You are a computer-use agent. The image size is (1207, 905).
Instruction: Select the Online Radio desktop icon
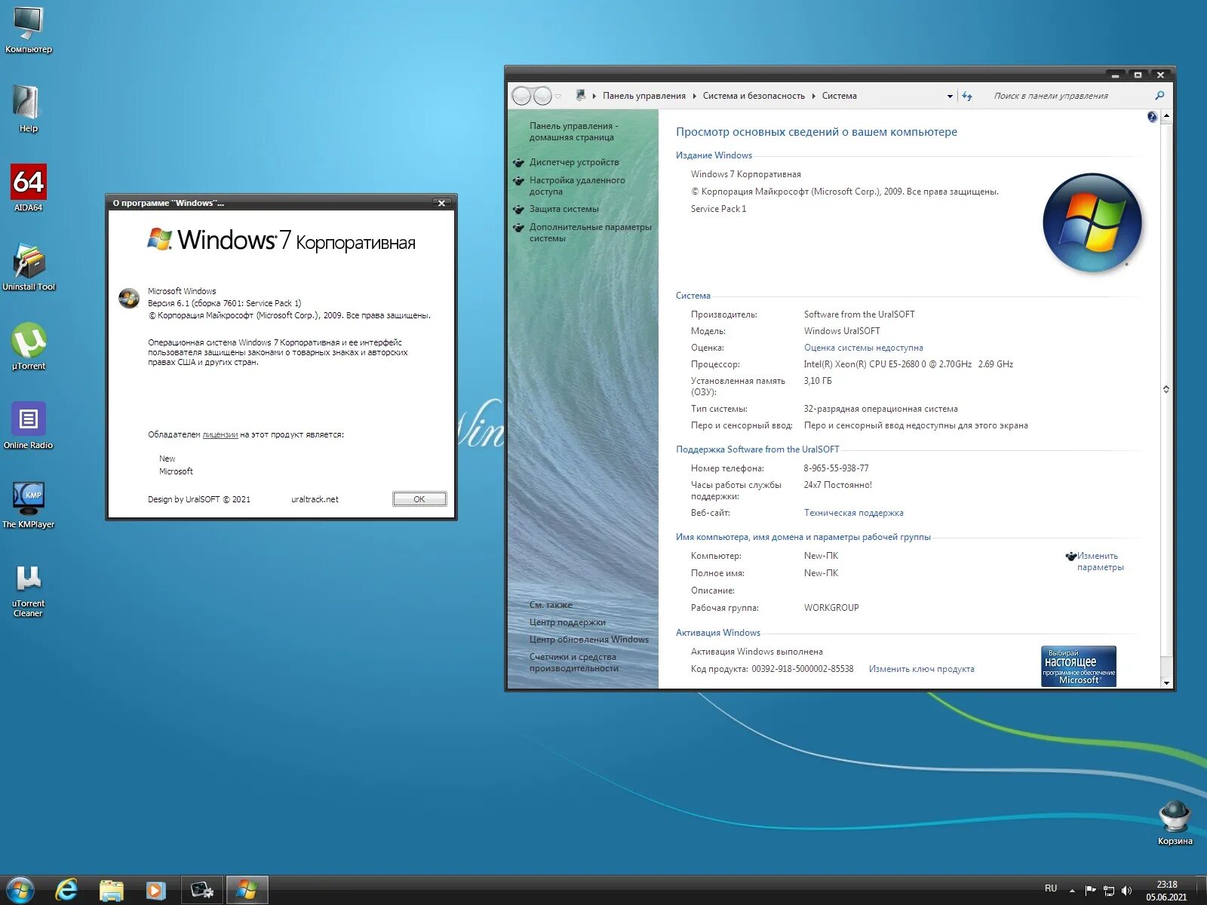tap(29, 425)
